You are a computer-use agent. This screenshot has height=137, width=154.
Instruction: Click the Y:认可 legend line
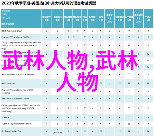(4, 15)
